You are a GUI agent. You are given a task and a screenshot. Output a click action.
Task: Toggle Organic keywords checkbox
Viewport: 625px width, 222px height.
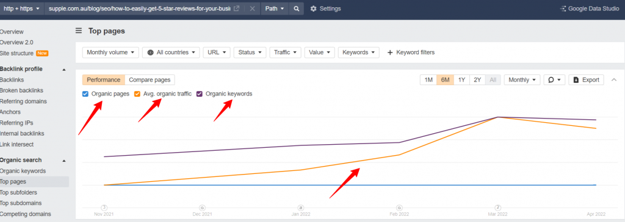pos(200,94)
